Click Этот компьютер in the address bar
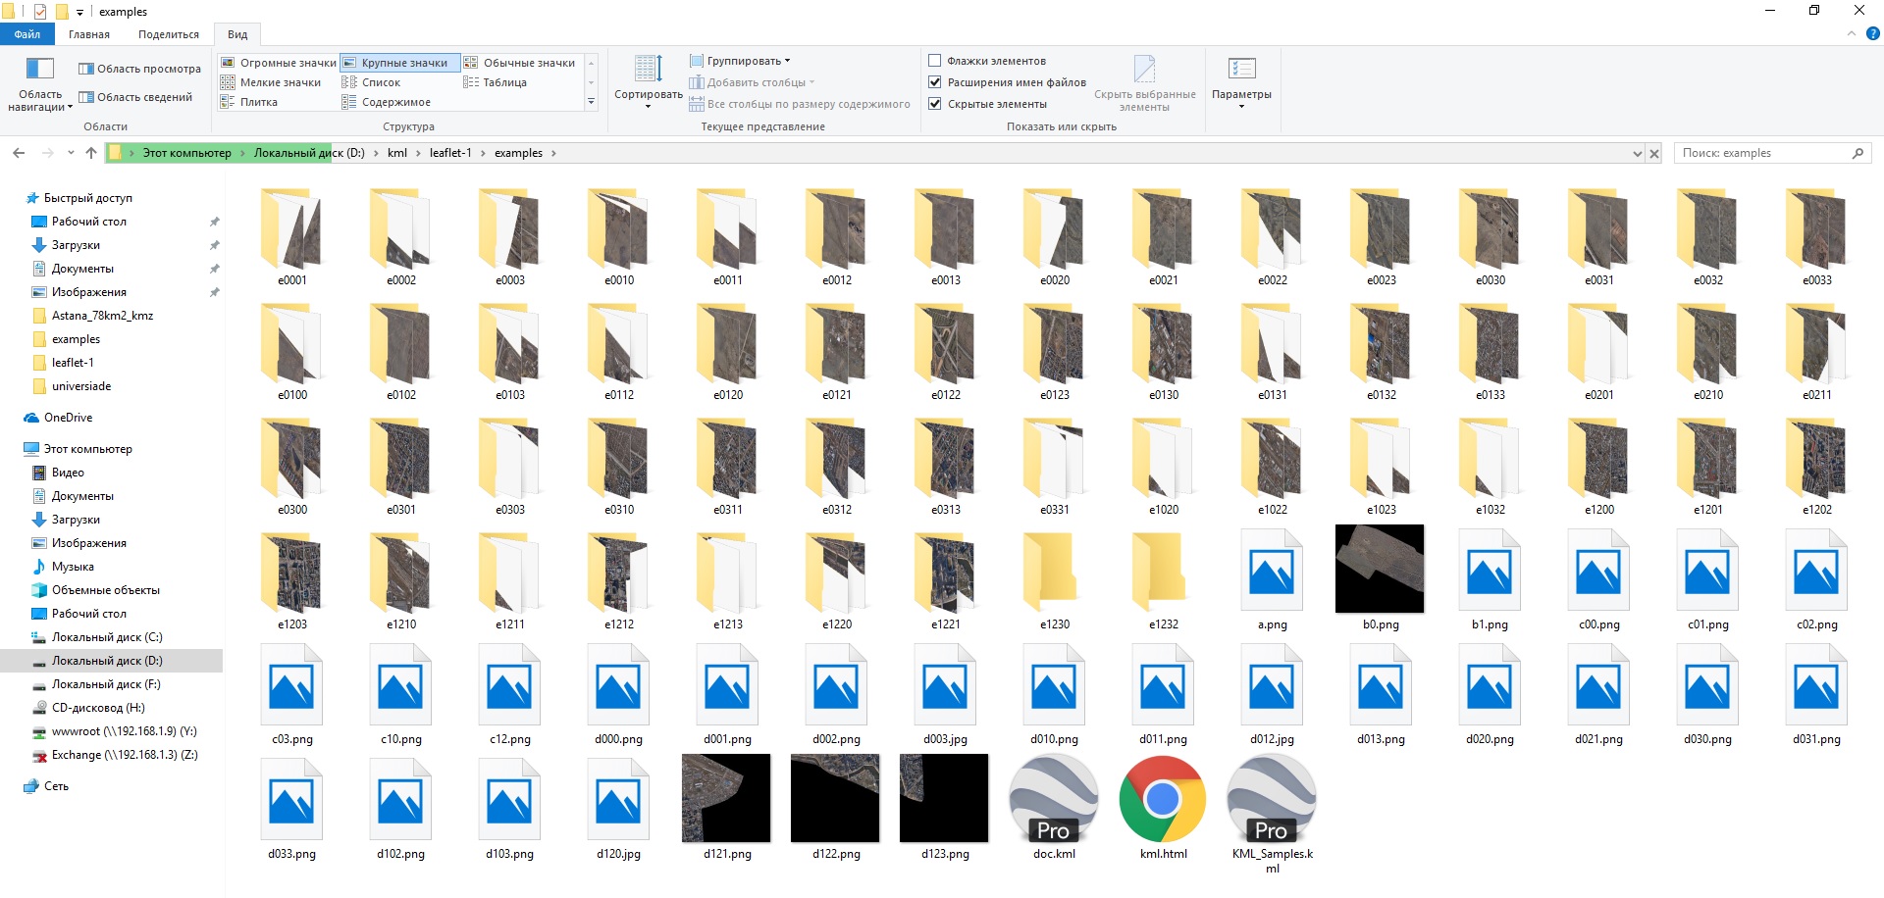Viewport: 1884px width, 898px height. click(187, 153)
